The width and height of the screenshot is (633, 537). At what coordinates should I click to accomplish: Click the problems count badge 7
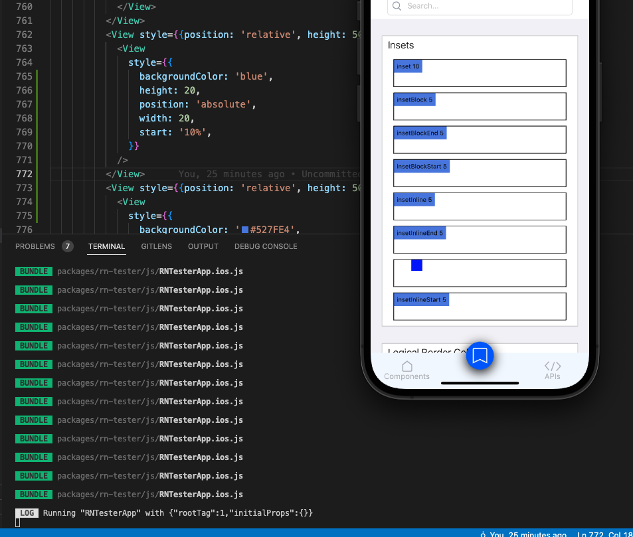tap(67, 246)
